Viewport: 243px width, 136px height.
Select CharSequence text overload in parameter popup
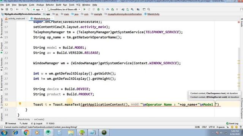pos(214,93)
